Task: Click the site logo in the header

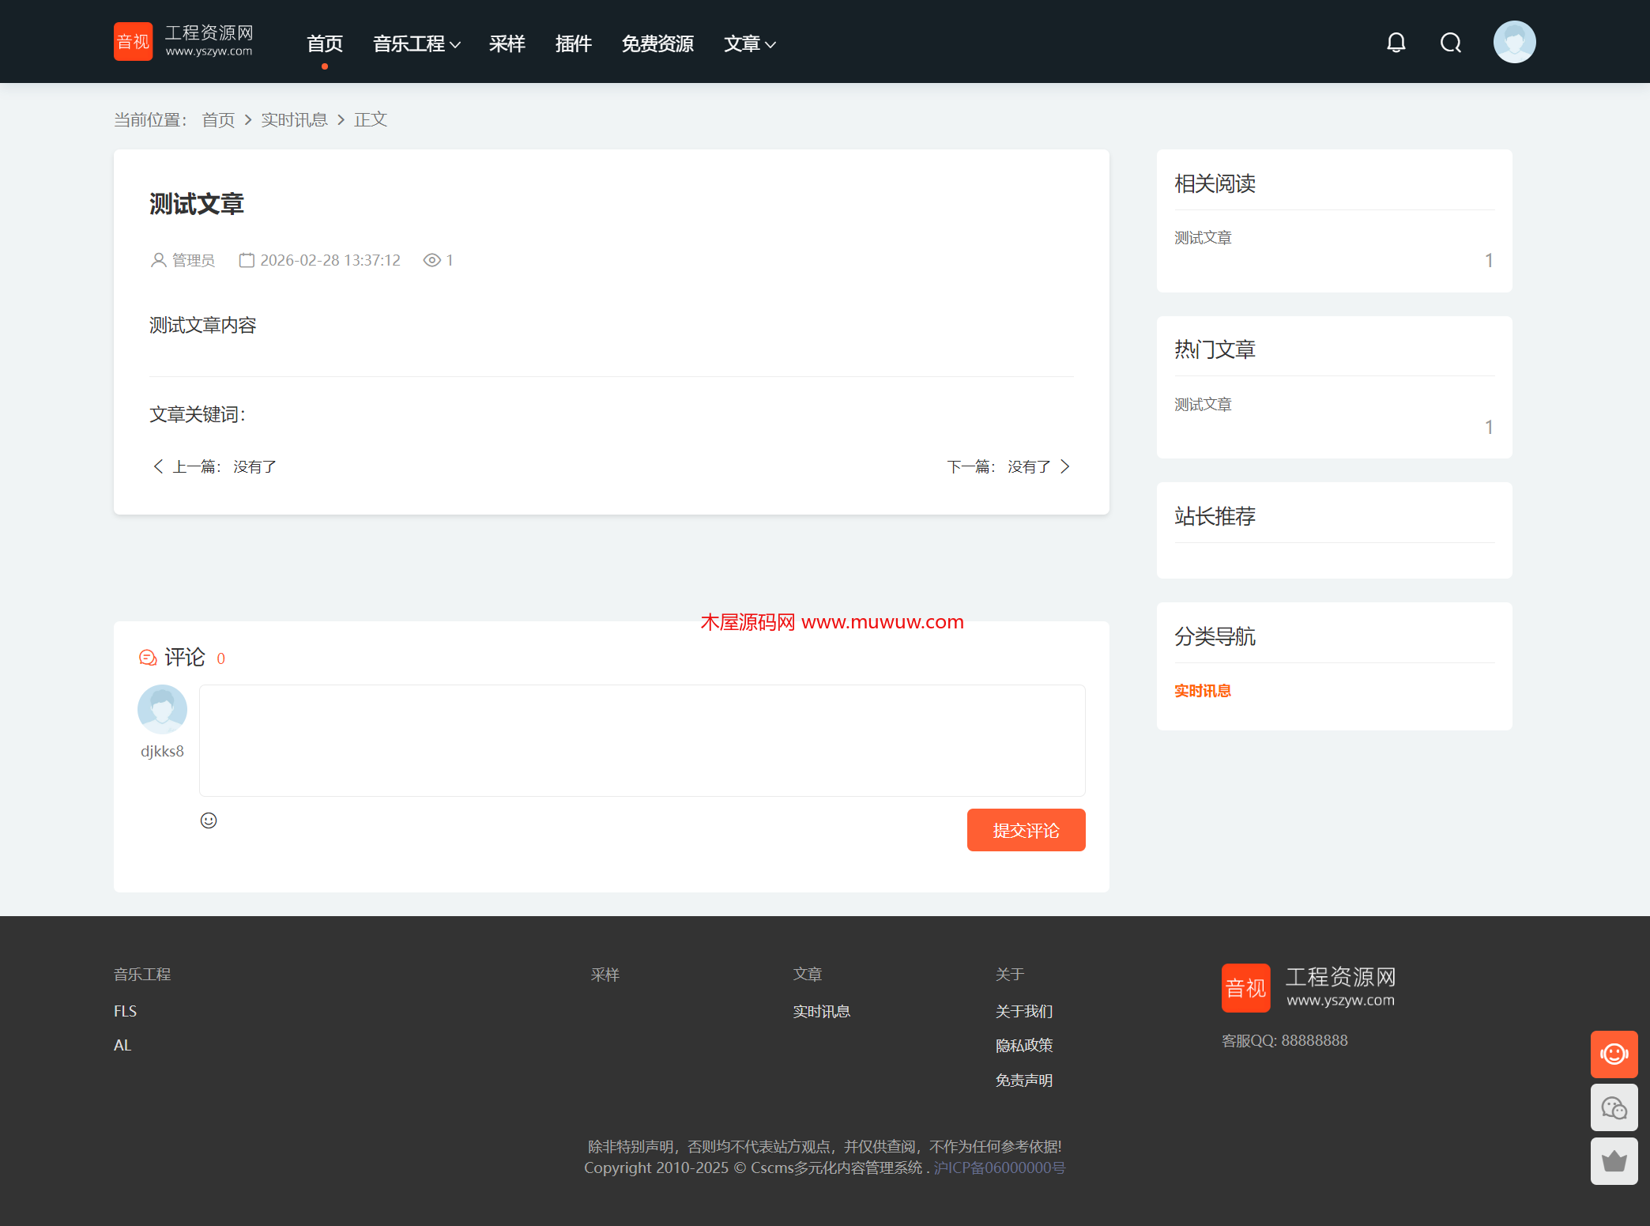Action: tap(183, 41)
